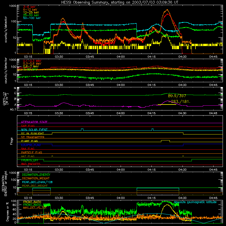This screenshot has width=226, height=226.
Task: Select the SC_IN_SUNLIGHT flag label
Action: click(32, 133)
